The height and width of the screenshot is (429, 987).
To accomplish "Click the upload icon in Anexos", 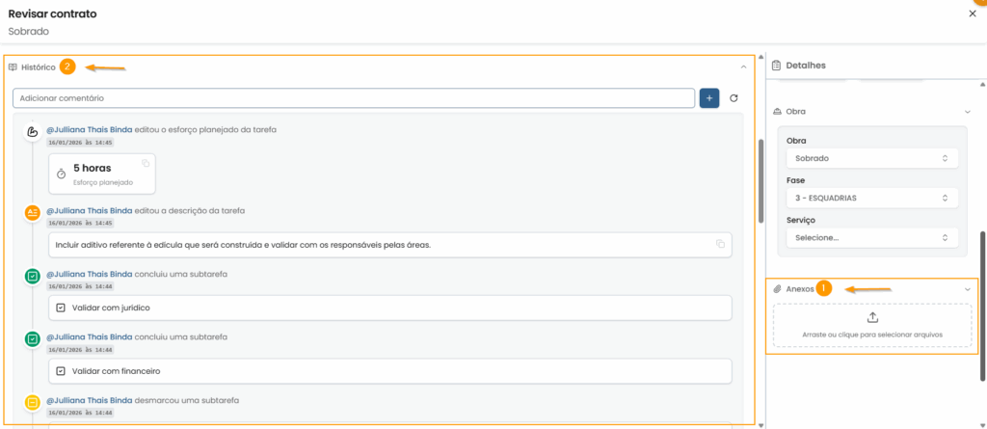I will pyautogui.click(x=872, y=317).
